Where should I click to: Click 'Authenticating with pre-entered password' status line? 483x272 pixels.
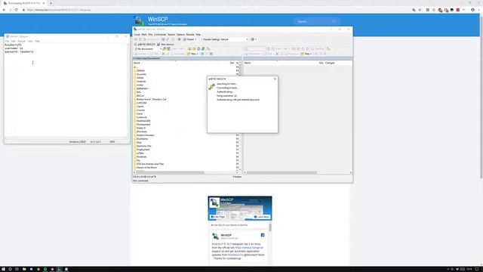coord(238,100)
